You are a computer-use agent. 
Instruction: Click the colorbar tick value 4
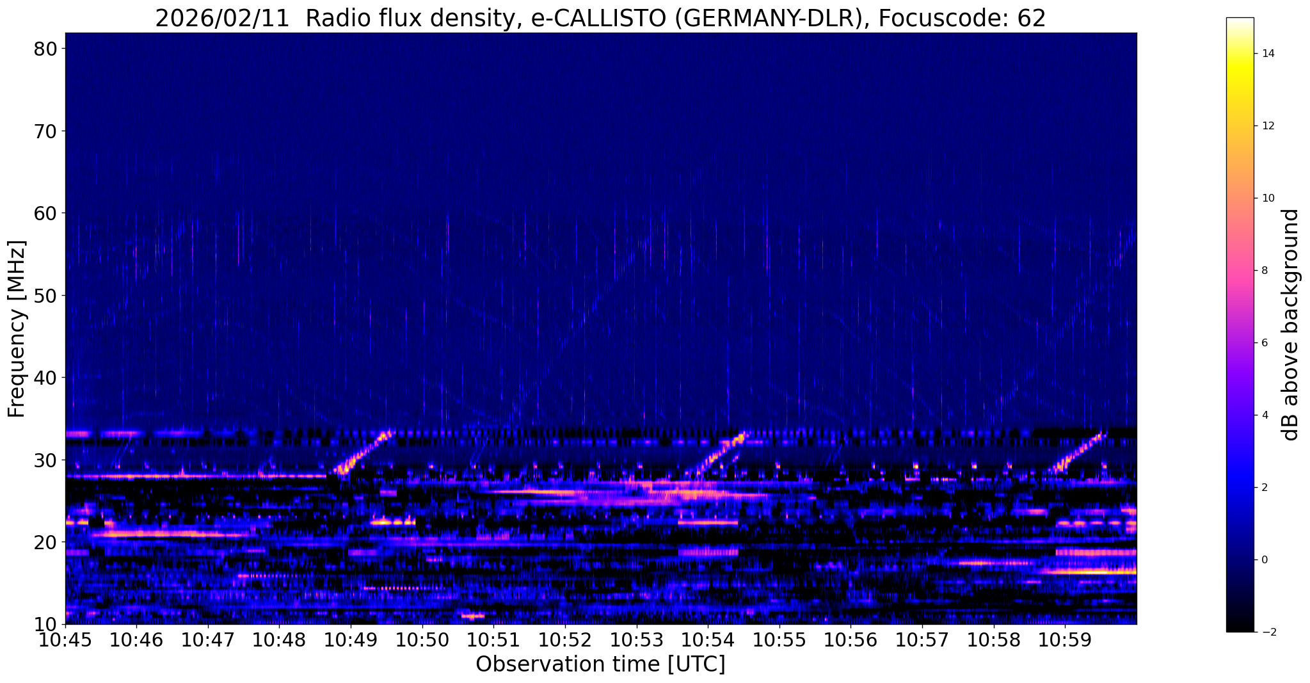(x=1265, y=415)
